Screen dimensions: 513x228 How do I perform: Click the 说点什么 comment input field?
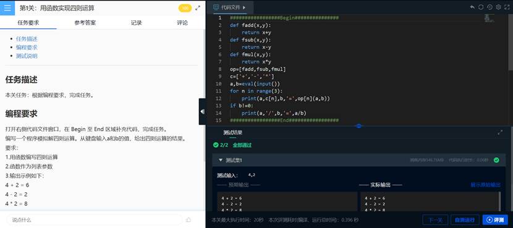[94, 220]
